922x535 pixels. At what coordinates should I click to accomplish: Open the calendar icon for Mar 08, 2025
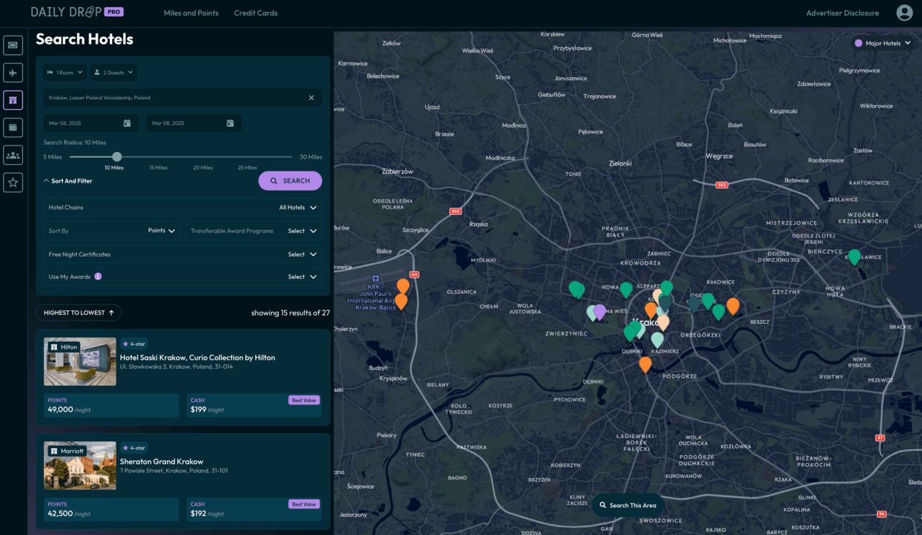[x=230, y=123]
